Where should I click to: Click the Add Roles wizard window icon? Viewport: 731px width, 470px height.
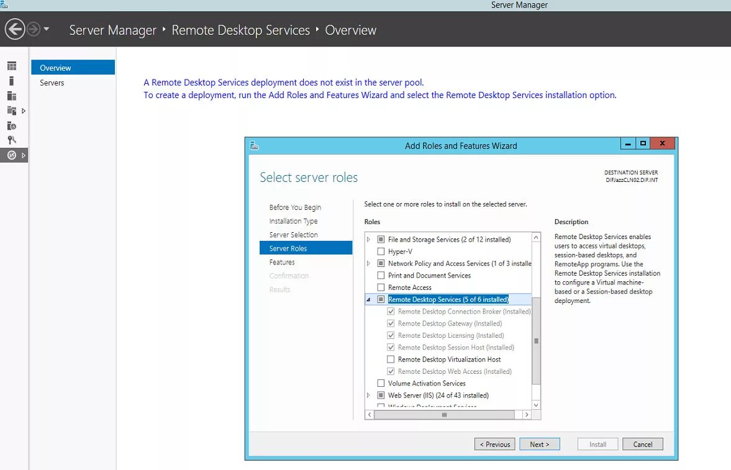[x=254, y=146]
